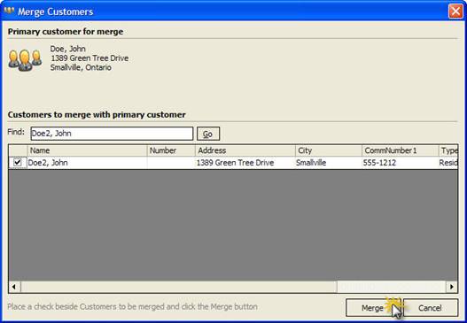Viewport: 467px width, 323px height.
Task: Click the Go search button
Action: click(208, 134)
